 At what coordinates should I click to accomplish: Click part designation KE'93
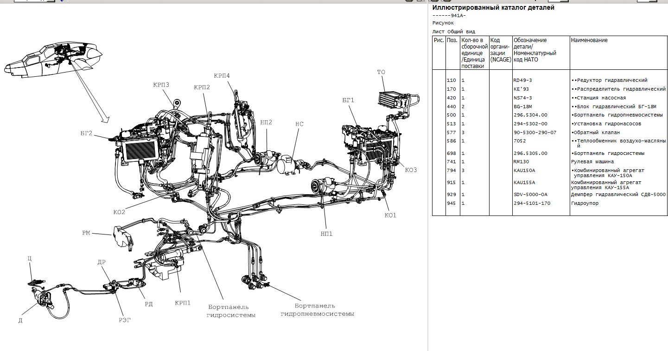[x=522, y=89]
